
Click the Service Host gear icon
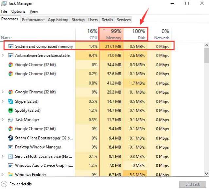[x=10, y=156]
